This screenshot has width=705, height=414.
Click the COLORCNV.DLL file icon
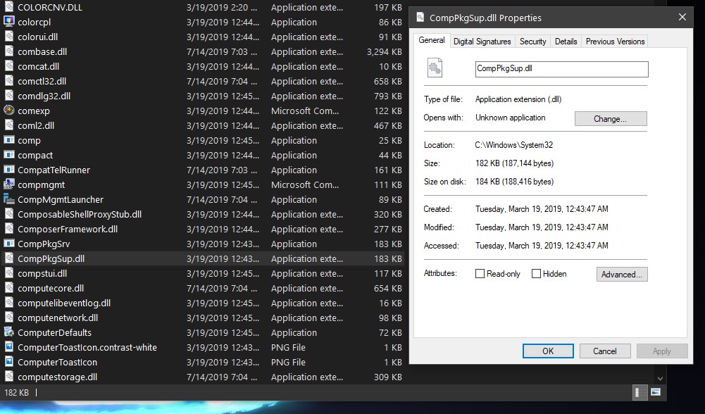tap(9, 7)
